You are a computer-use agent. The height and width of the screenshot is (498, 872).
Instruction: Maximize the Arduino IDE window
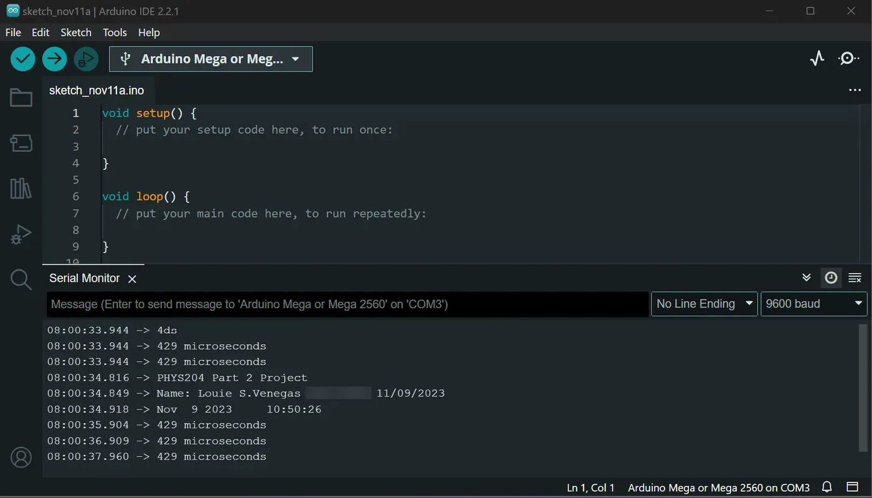810,11
